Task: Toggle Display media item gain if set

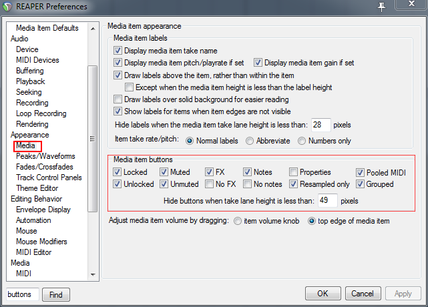Action: tap(258, 63)
